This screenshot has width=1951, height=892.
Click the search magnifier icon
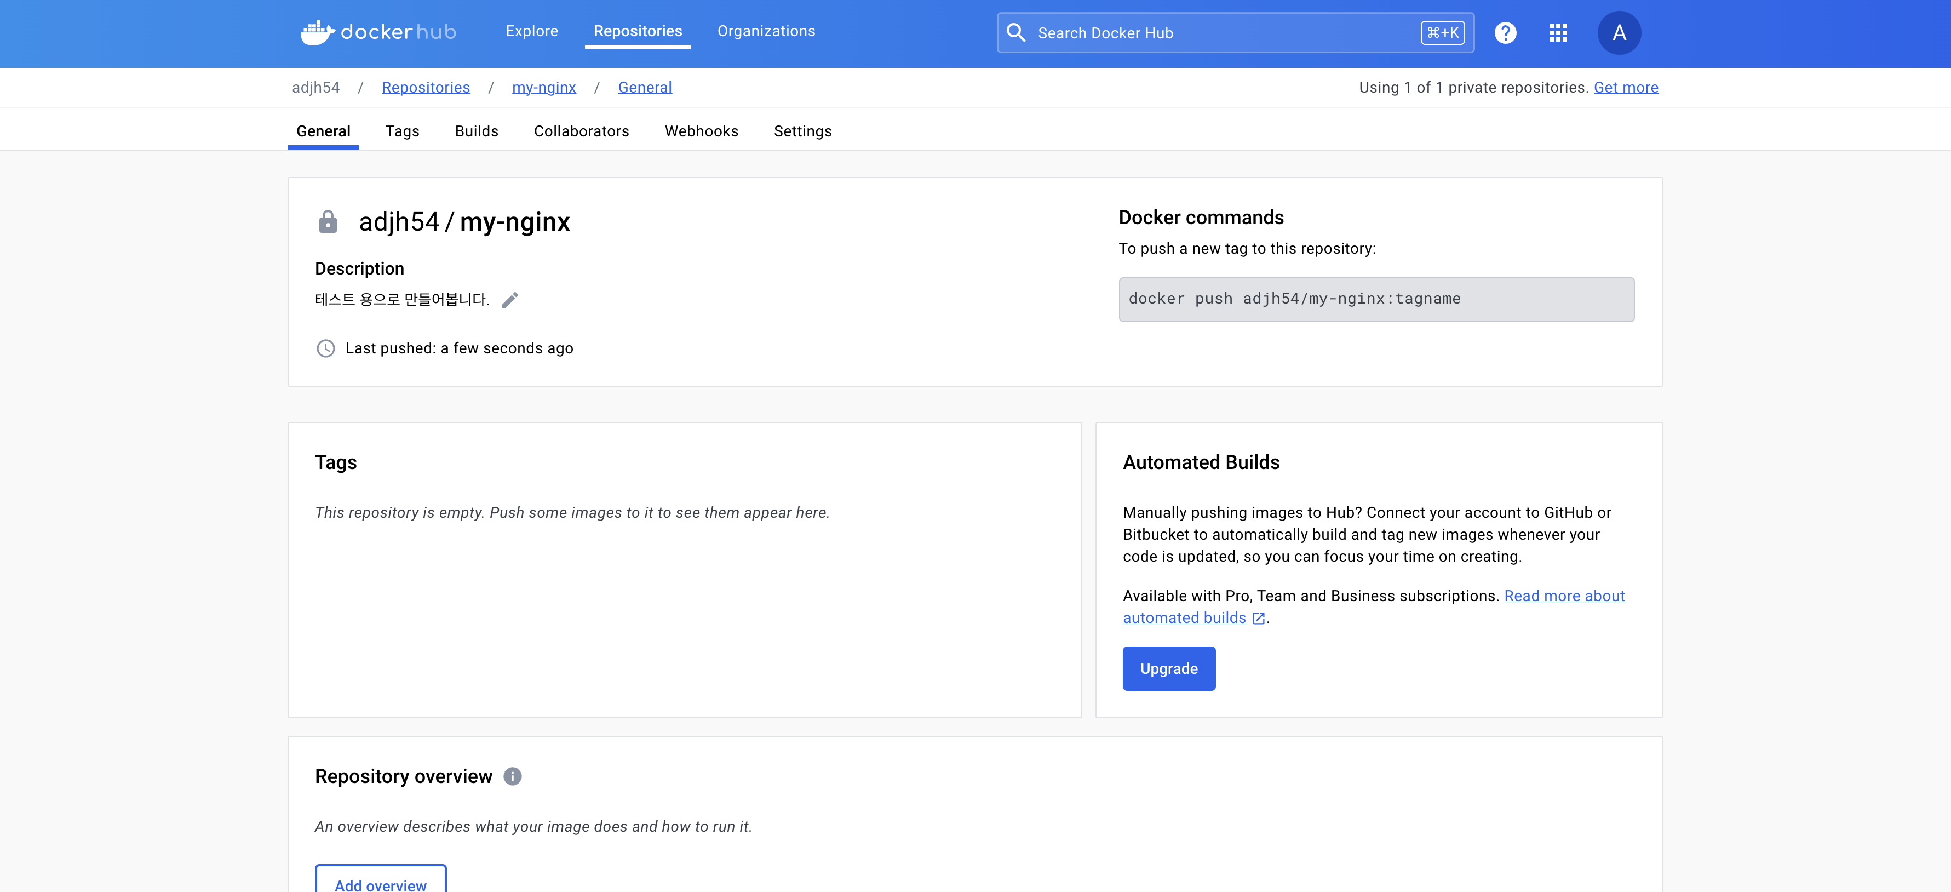point(1017,32)
